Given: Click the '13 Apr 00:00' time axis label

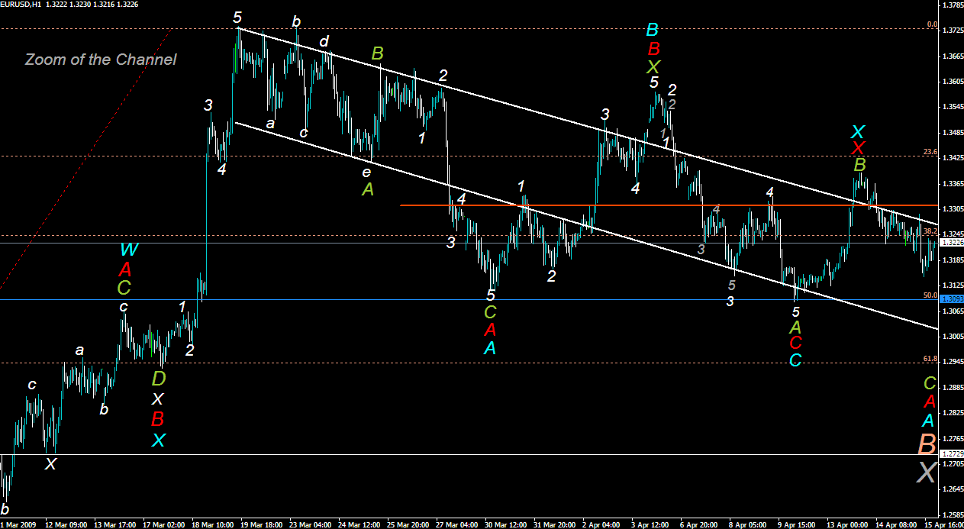Looking at the screenshot, I should pyautogui.click(x=847, y=524).
